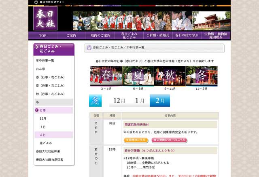Select 冬 in the sidebar
The image size is (259, 177).
(54, 102)
